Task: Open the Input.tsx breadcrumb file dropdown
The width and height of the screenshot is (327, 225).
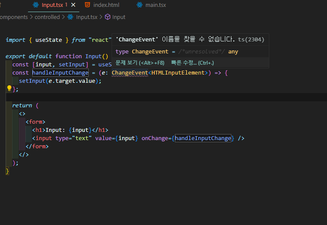Action: pyautogui.click(x=87, y=17)
